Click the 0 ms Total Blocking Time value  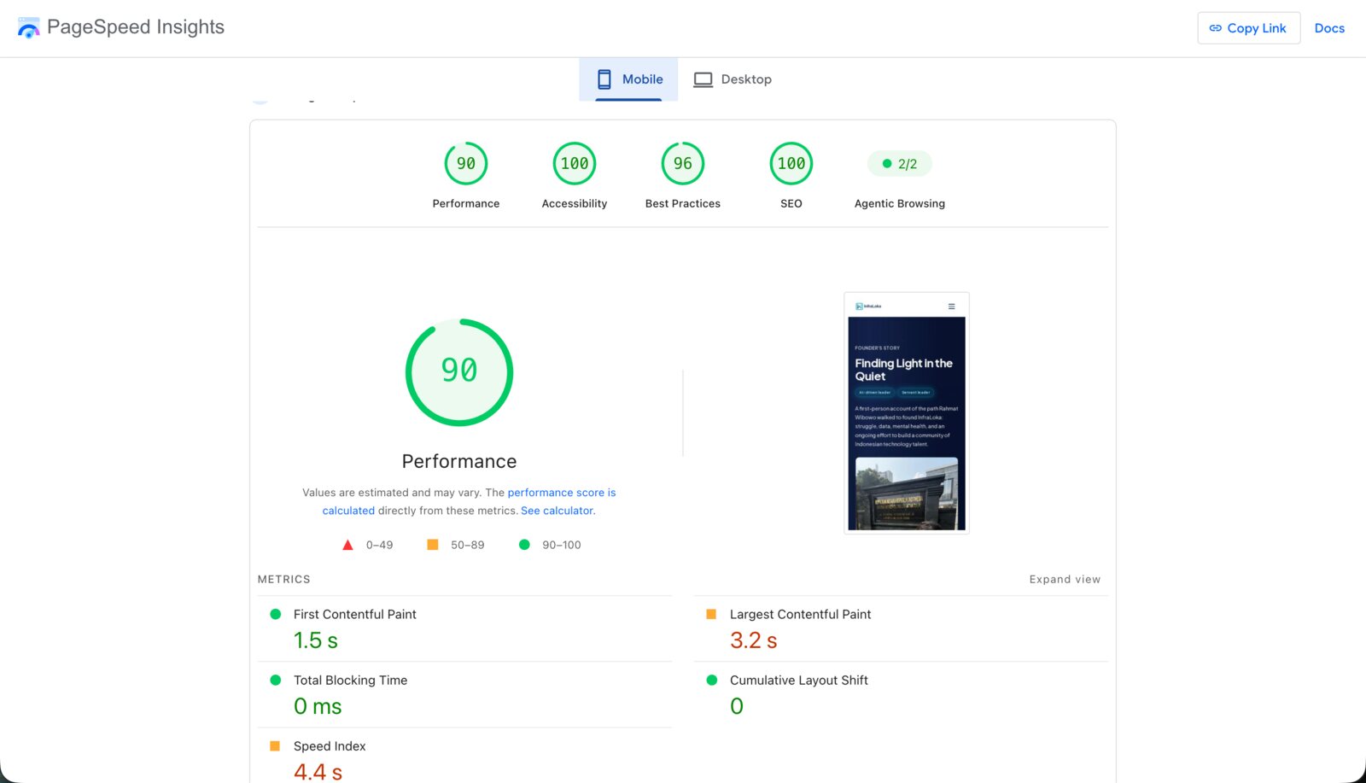pos(318,706)
